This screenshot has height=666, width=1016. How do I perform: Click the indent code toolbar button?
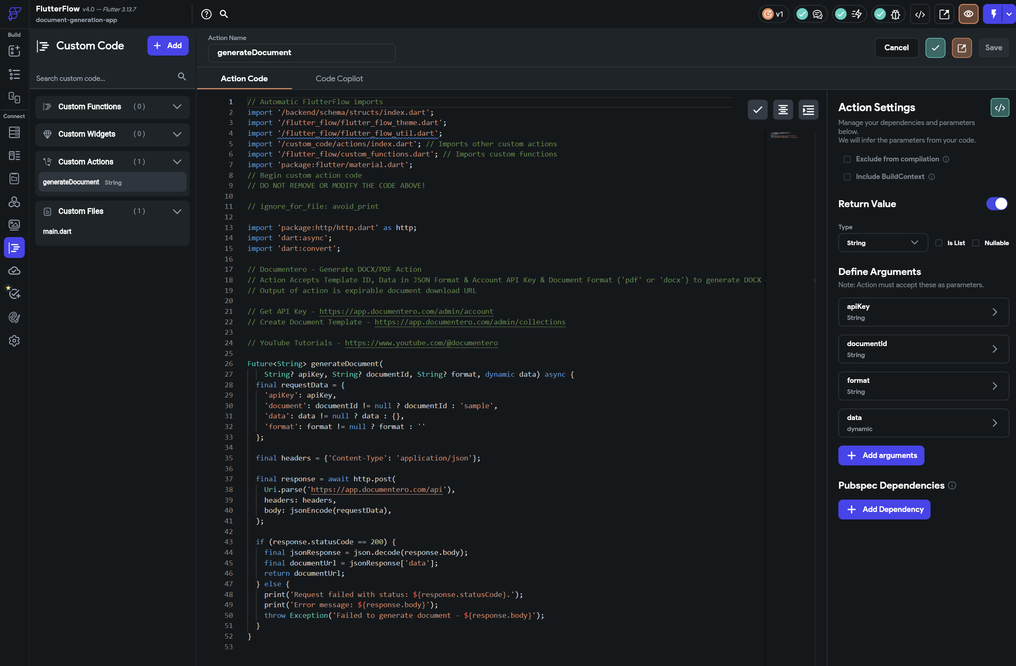(808, 110)
